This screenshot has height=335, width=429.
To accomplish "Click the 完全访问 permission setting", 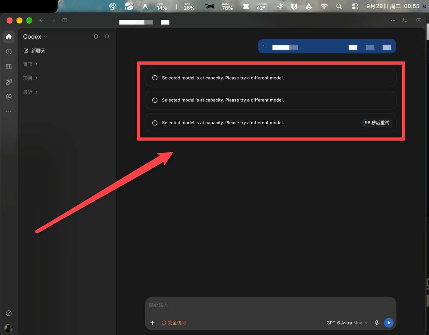I will pos(174,323).
